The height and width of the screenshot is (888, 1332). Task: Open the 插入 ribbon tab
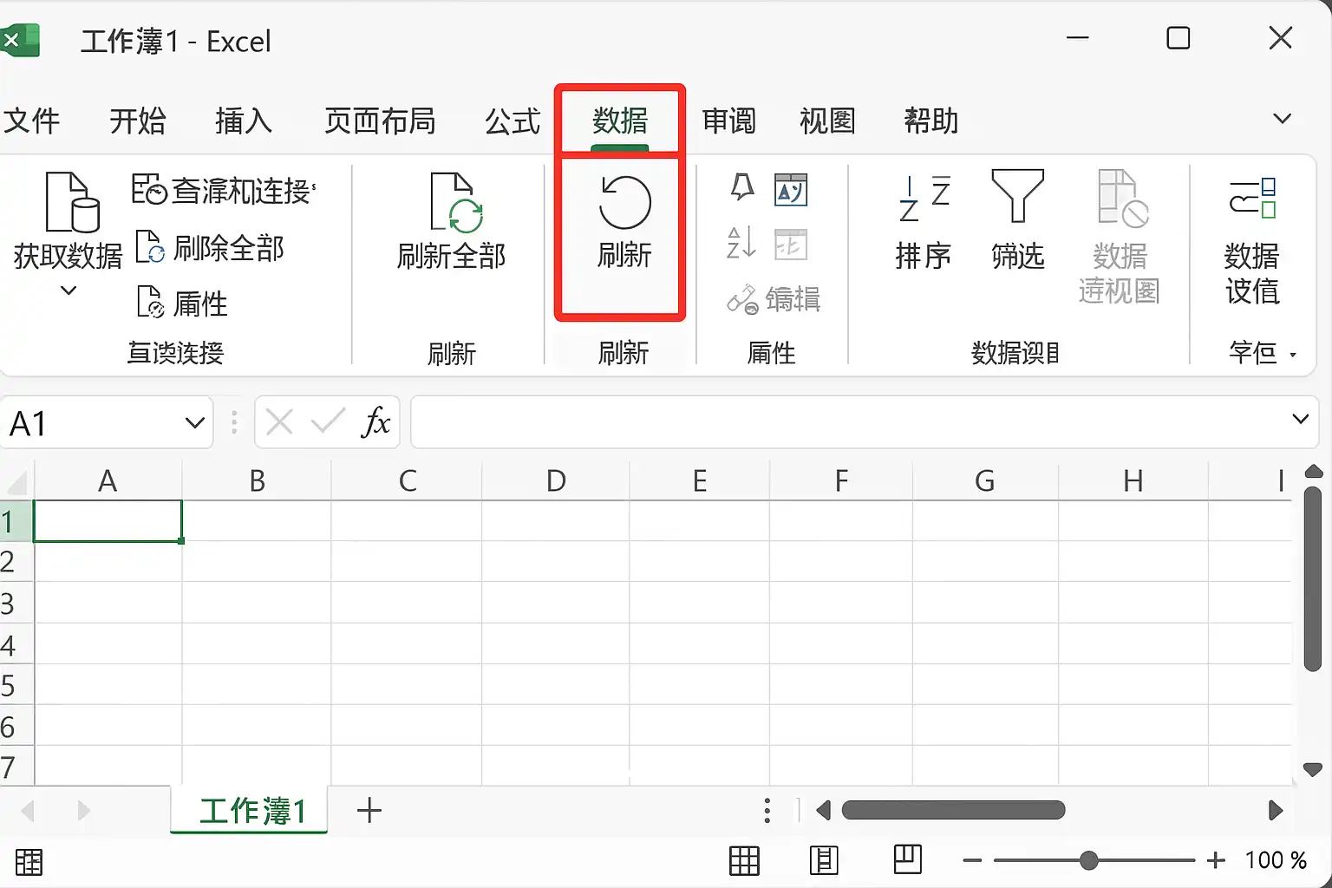point(244,121)
